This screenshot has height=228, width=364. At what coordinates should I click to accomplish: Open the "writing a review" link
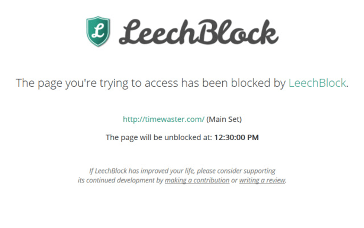tap(262, 180)
